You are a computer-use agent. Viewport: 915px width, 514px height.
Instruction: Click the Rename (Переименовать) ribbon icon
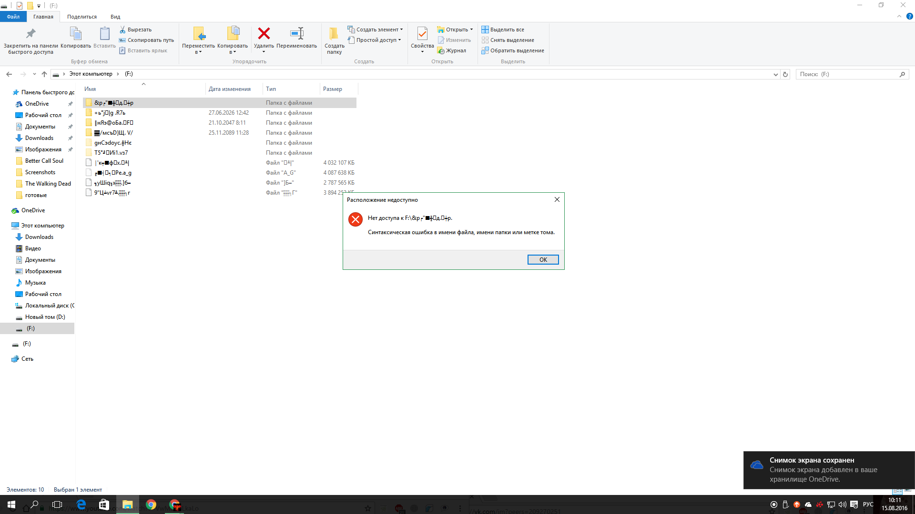coord(296,34)
